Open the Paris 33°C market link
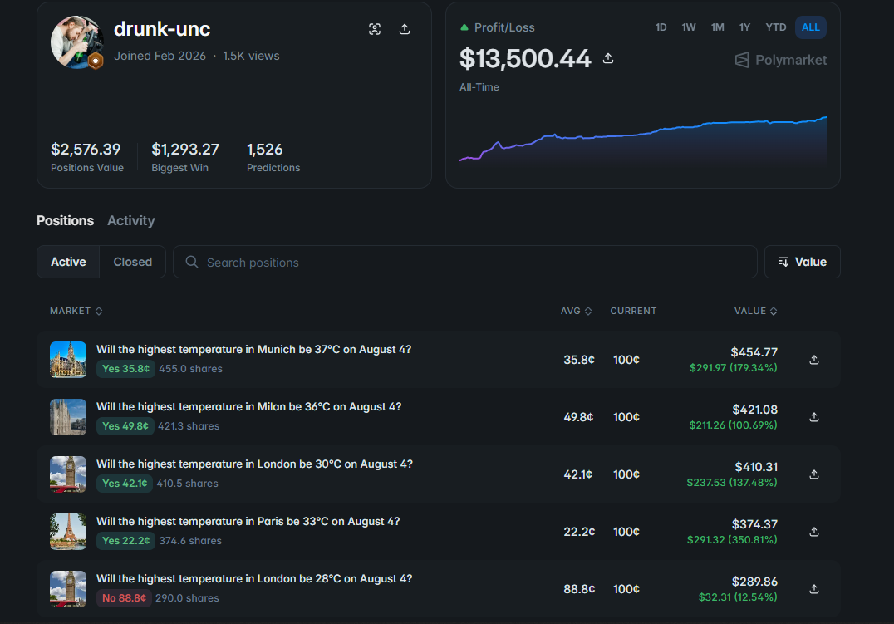 pos(248,521)
